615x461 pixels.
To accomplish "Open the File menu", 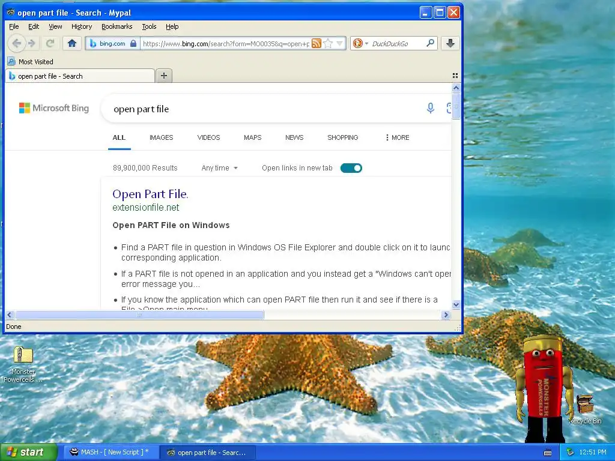I will pyautogui.click(x=14, y=26).
